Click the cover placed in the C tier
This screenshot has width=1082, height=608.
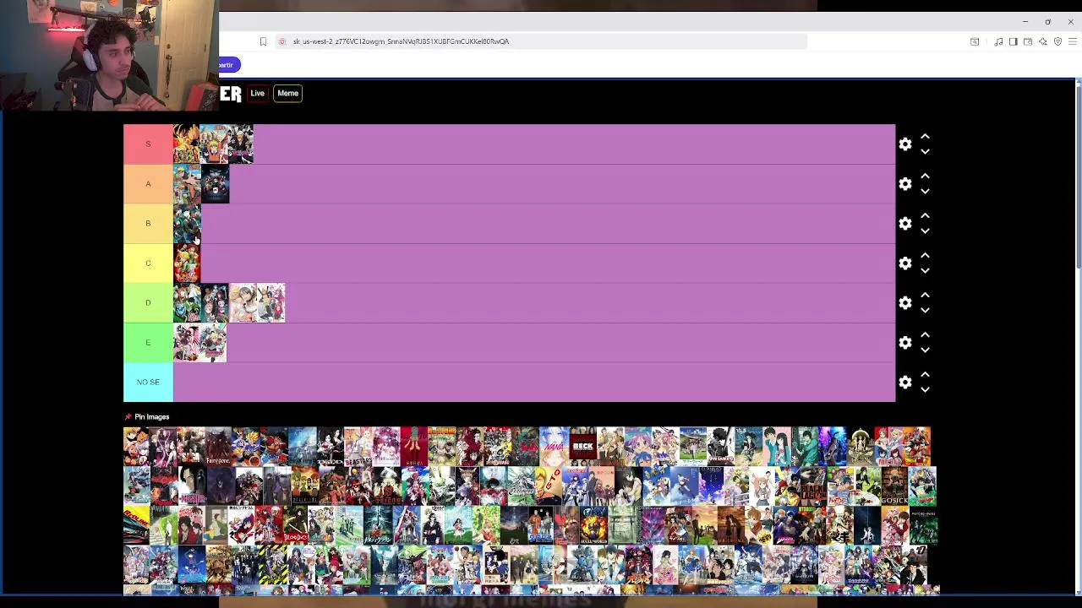[x=187, y=263]
